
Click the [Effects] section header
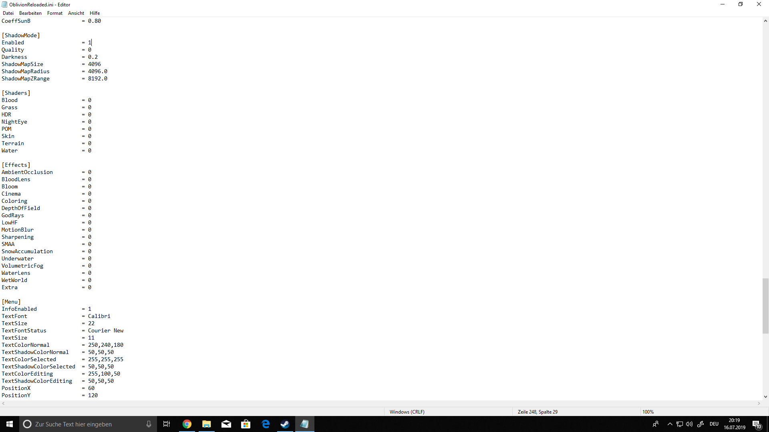coord(16,165)
